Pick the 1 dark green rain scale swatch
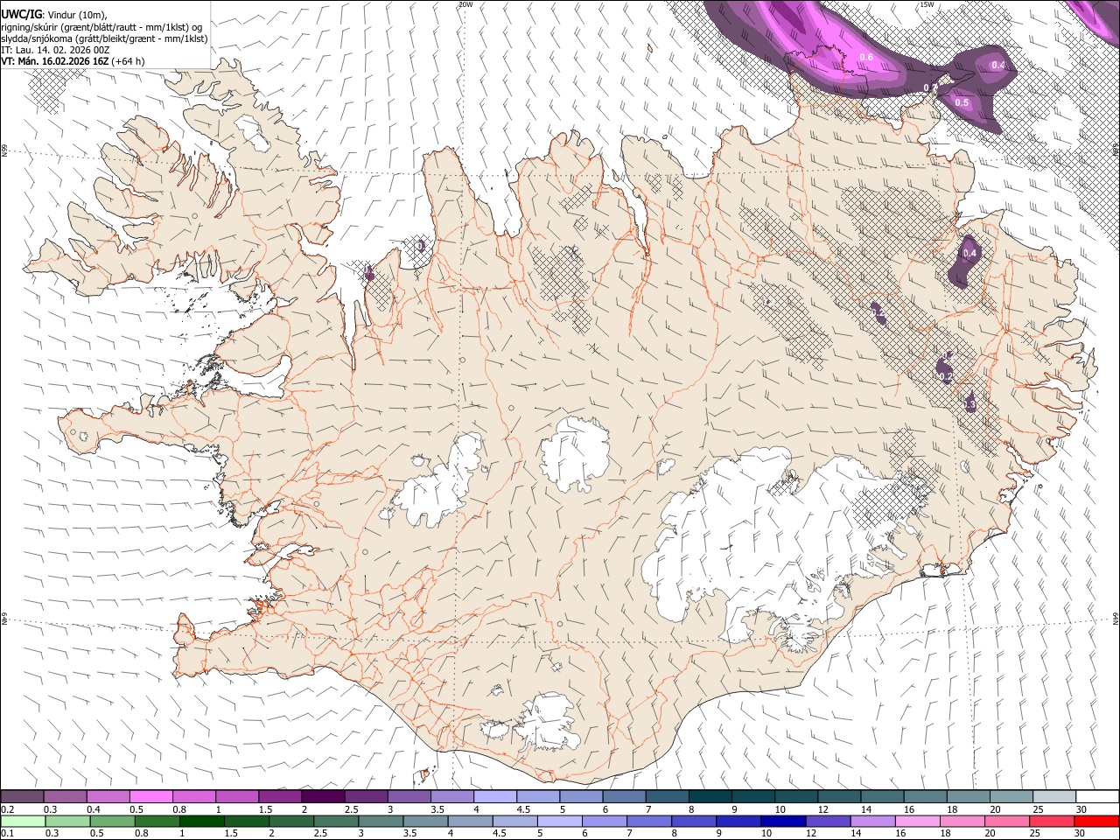 coord(202,821)
